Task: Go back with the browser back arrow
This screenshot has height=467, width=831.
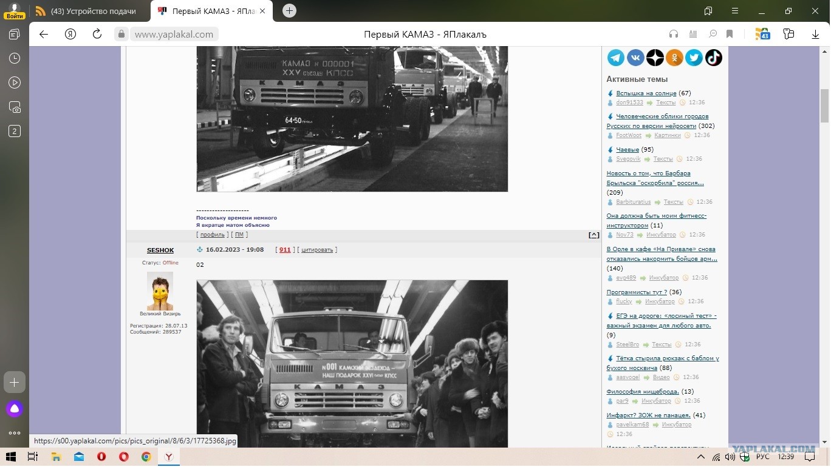Action: [44, 35]
